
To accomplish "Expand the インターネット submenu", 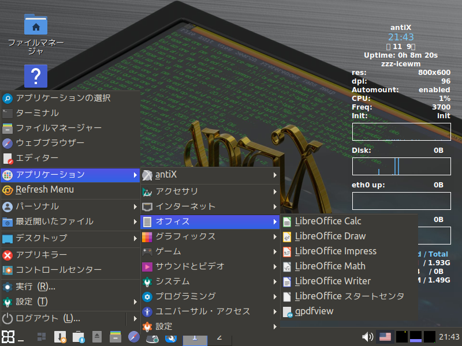I will (210, 206).
